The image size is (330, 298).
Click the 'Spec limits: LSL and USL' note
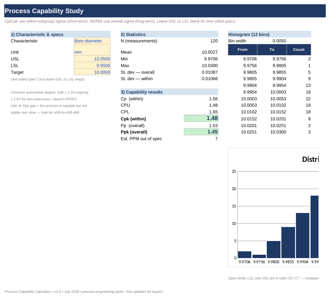point(273,278)
